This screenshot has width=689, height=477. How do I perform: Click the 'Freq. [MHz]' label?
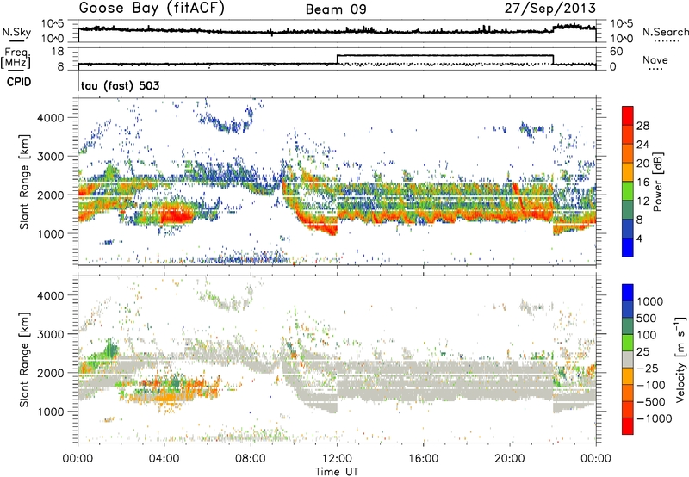click(x=16, y=59)
